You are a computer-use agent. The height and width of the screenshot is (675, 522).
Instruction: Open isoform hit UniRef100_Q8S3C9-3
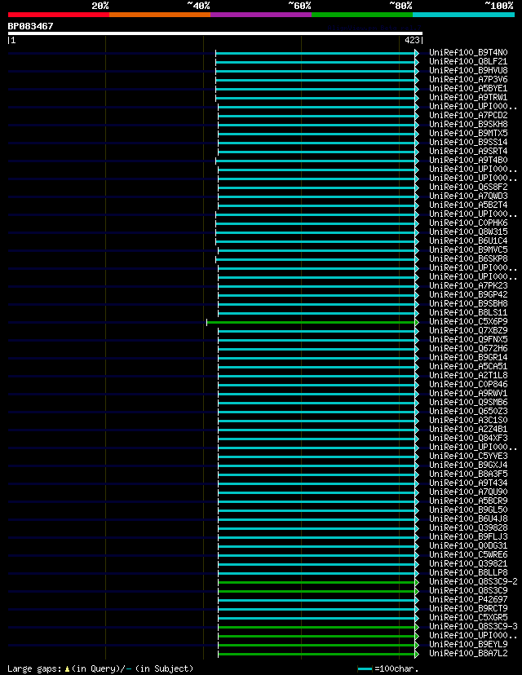click(x=473, y=626)
